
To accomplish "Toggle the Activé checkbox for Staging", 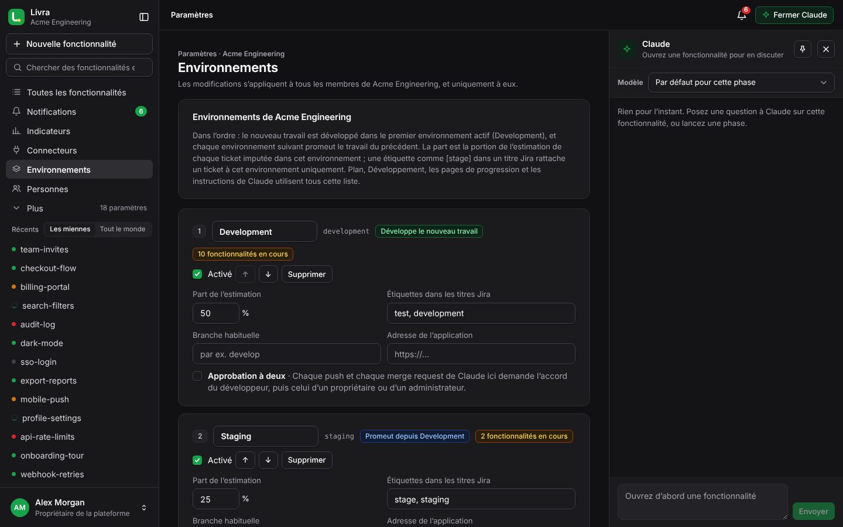I will tap(197, 460).
